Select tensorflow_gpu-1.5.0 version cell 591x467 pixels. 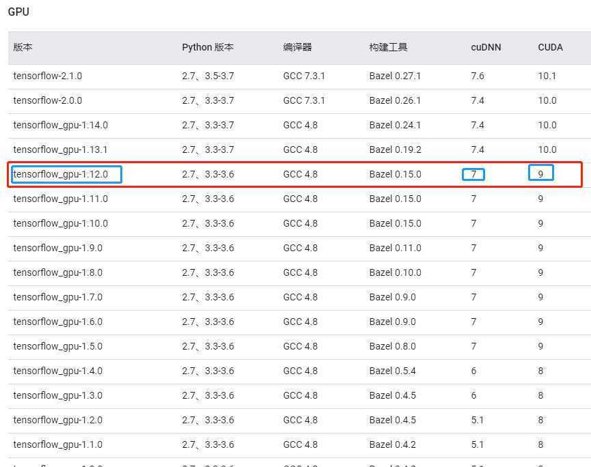pyautogui.click(x=57, y=346)
